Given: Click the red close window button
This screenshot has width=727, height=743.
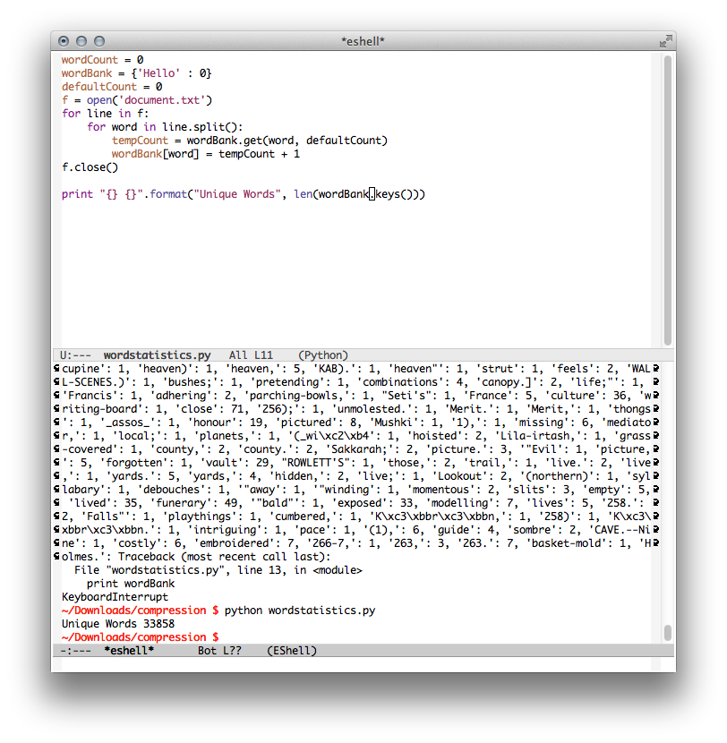Looking at the screenshot, I should tap(64, 41).
